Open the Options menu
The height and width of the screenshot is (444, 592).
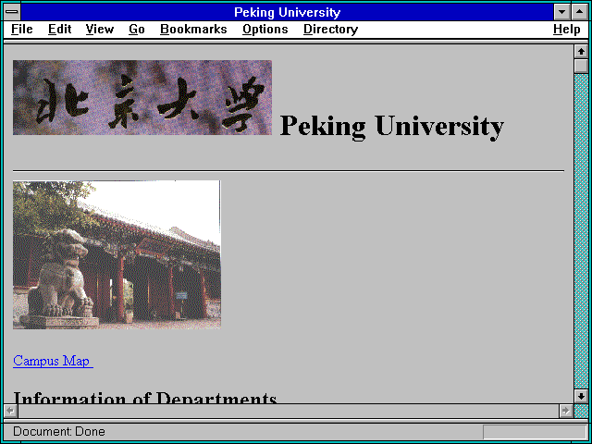265,30
